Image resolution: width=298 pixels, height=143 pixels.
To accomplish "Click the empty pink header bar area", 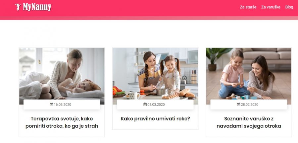I will pos(144,8).
